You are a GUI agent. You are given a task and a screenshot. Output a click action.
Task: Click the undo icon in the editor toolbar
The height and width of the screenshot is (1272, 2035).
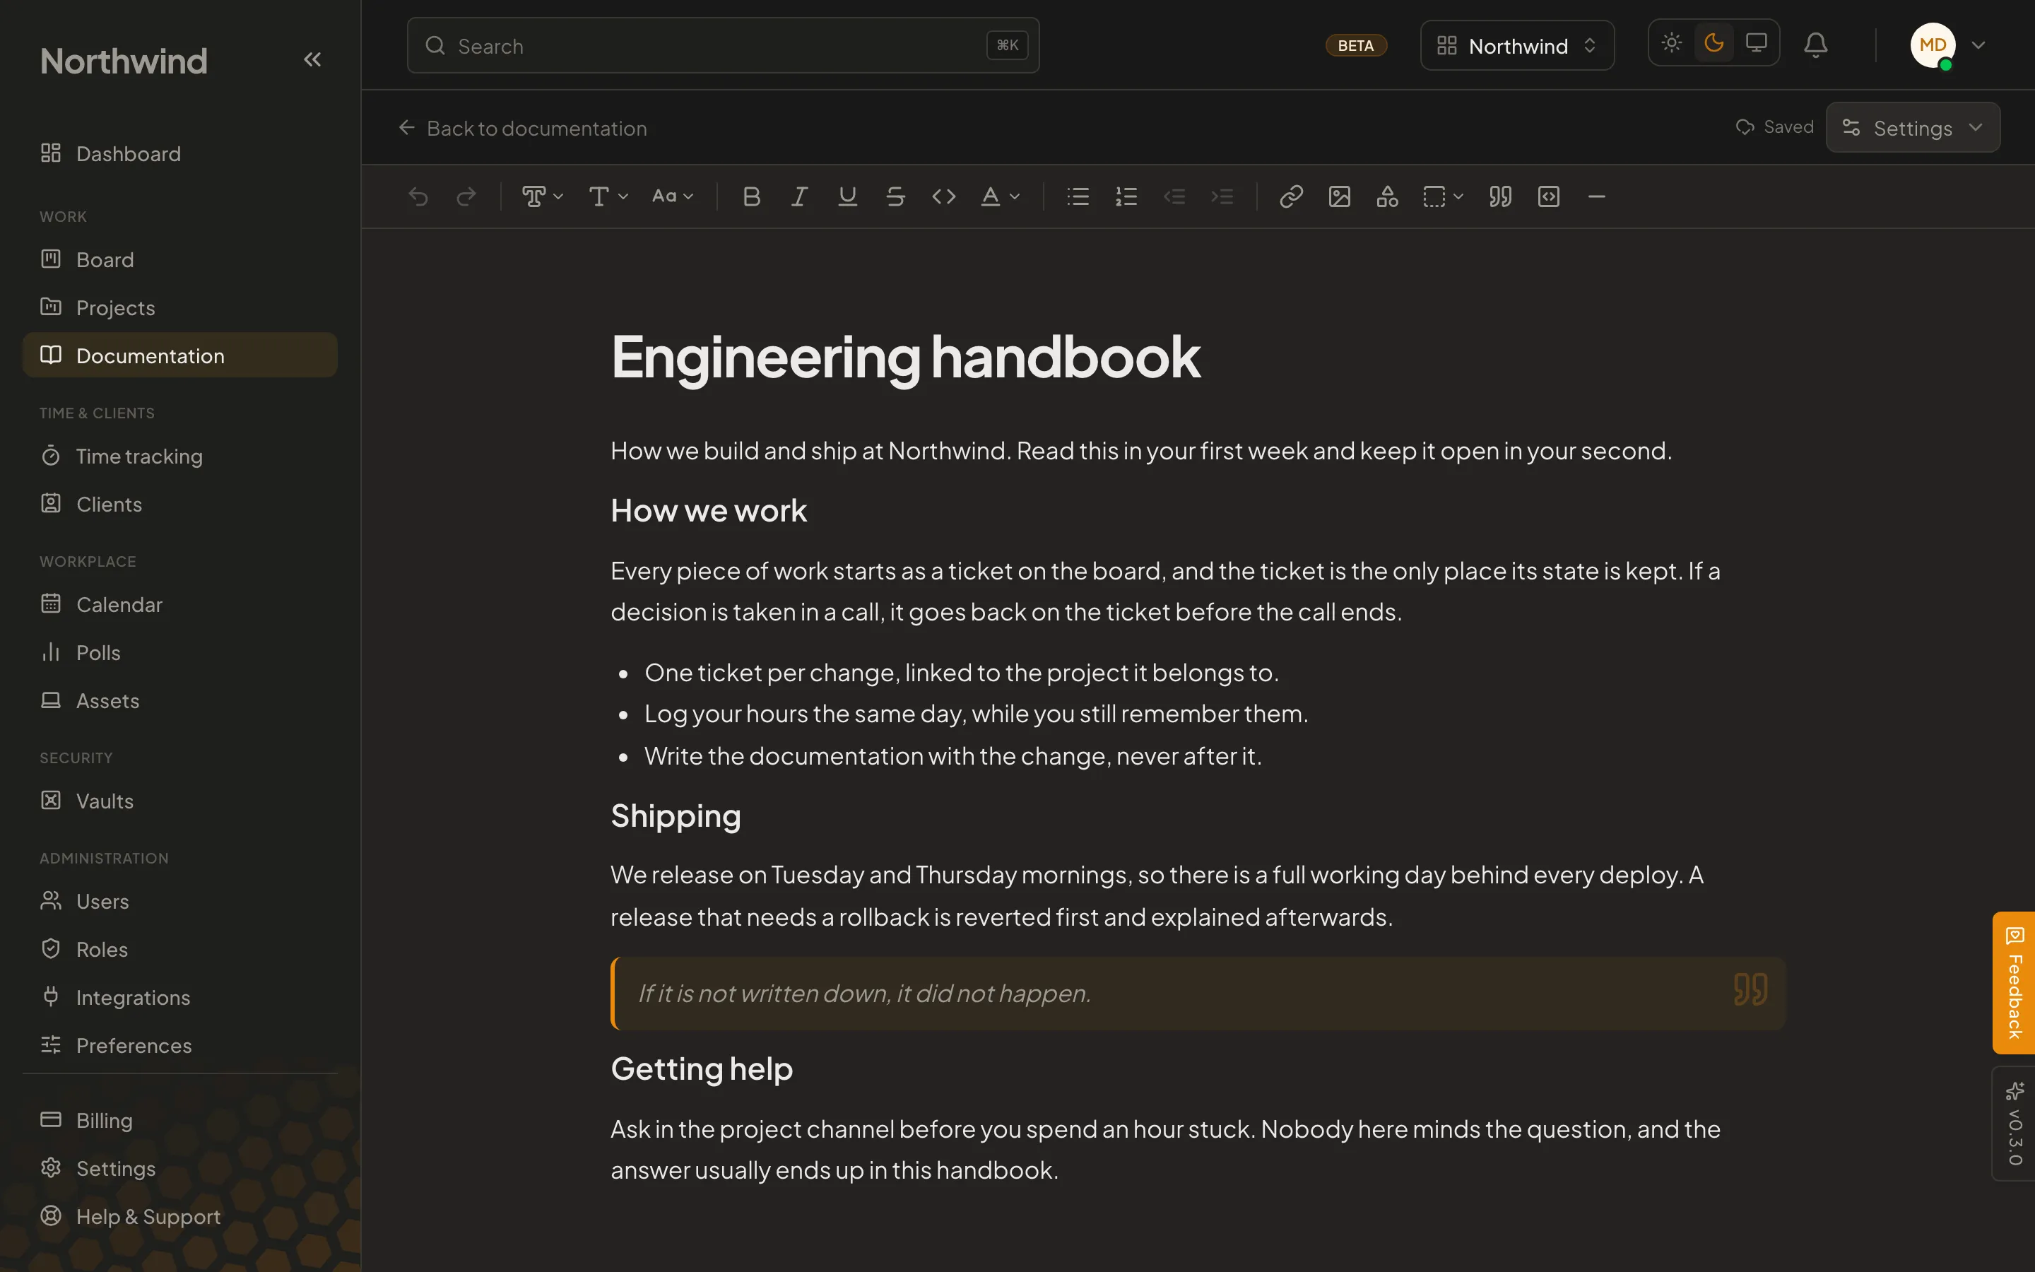[x=418, y=197]
